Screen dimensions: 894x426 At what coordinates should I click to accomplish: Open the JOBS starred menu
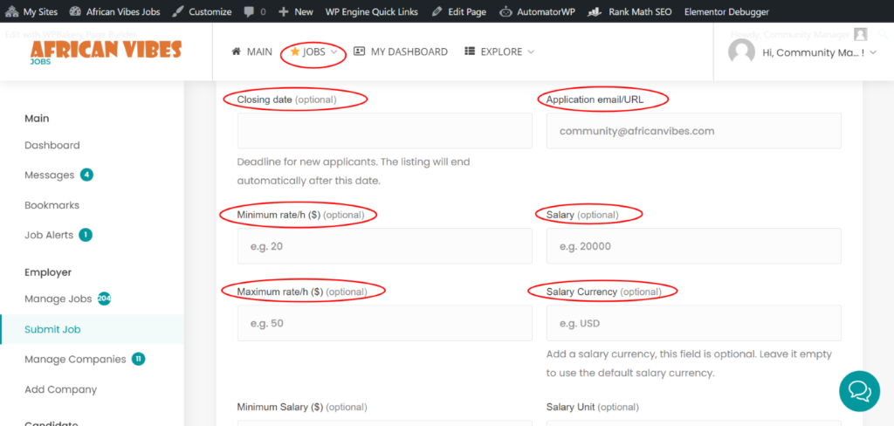click(x=313, y=52)
